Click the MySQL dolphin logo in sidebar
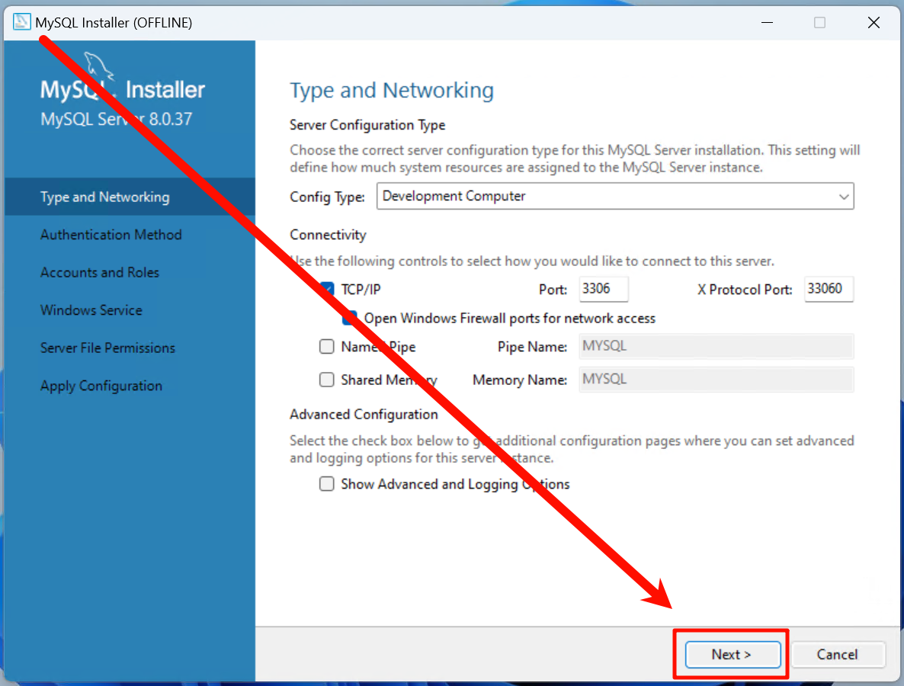904x686 pixels. [x=98, y=66]
